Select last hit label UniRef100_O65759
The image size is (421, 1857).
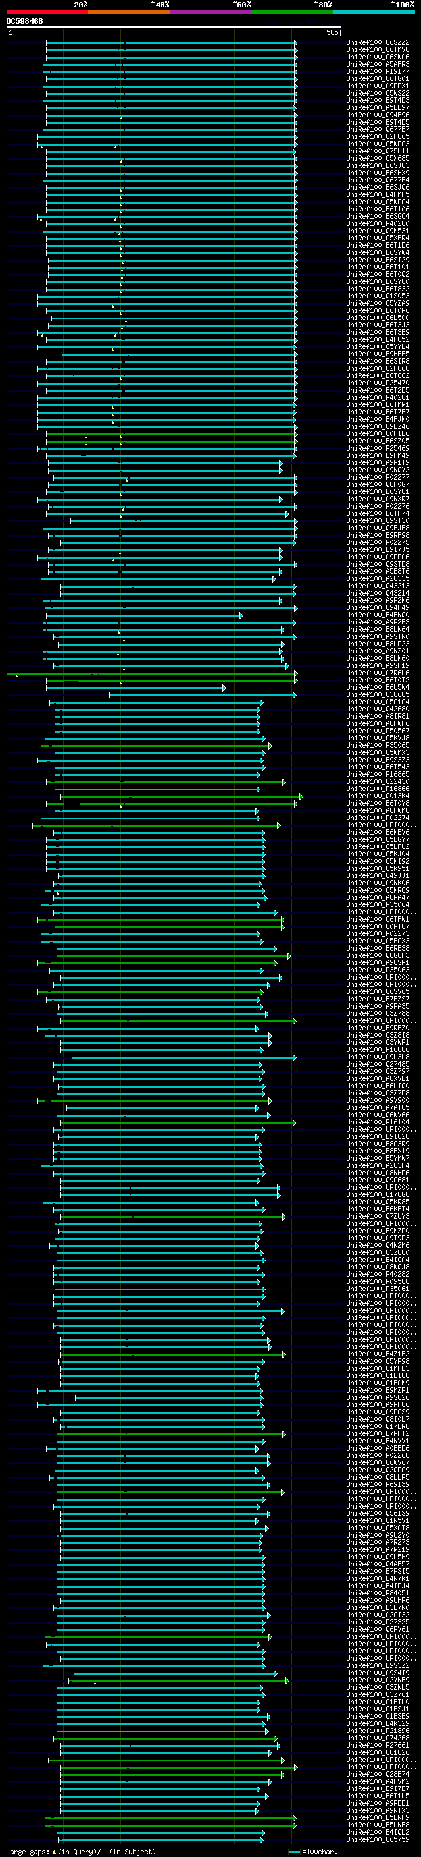[377, 1839]
